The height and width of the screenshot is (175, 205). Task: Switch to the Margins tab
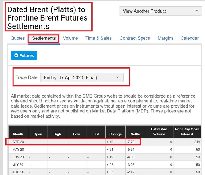pos(165,38)
